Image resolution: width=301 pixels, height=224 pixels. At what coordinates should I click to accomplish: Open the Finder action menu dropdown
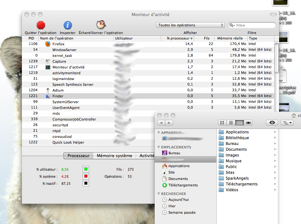click(x=287, y=123)
